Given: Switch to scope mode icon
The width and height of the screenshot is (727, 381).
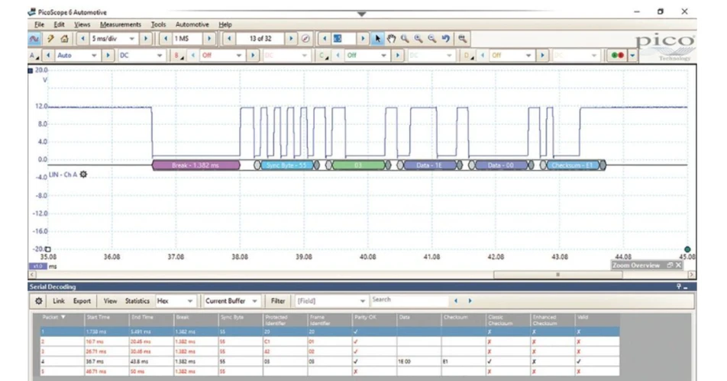Looking at the screenshot, I should 34,39.
